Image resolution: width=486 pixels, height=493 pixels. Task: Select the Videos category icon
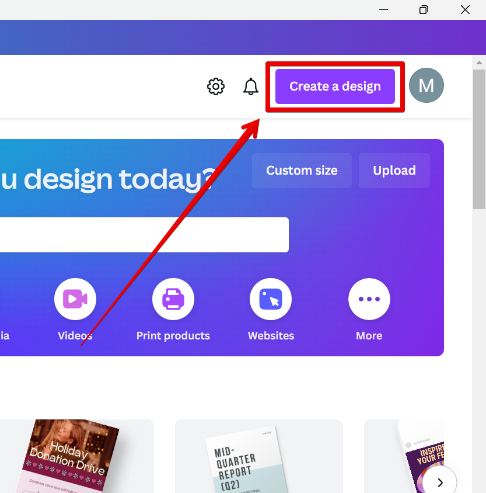click(x=75, y=299)
